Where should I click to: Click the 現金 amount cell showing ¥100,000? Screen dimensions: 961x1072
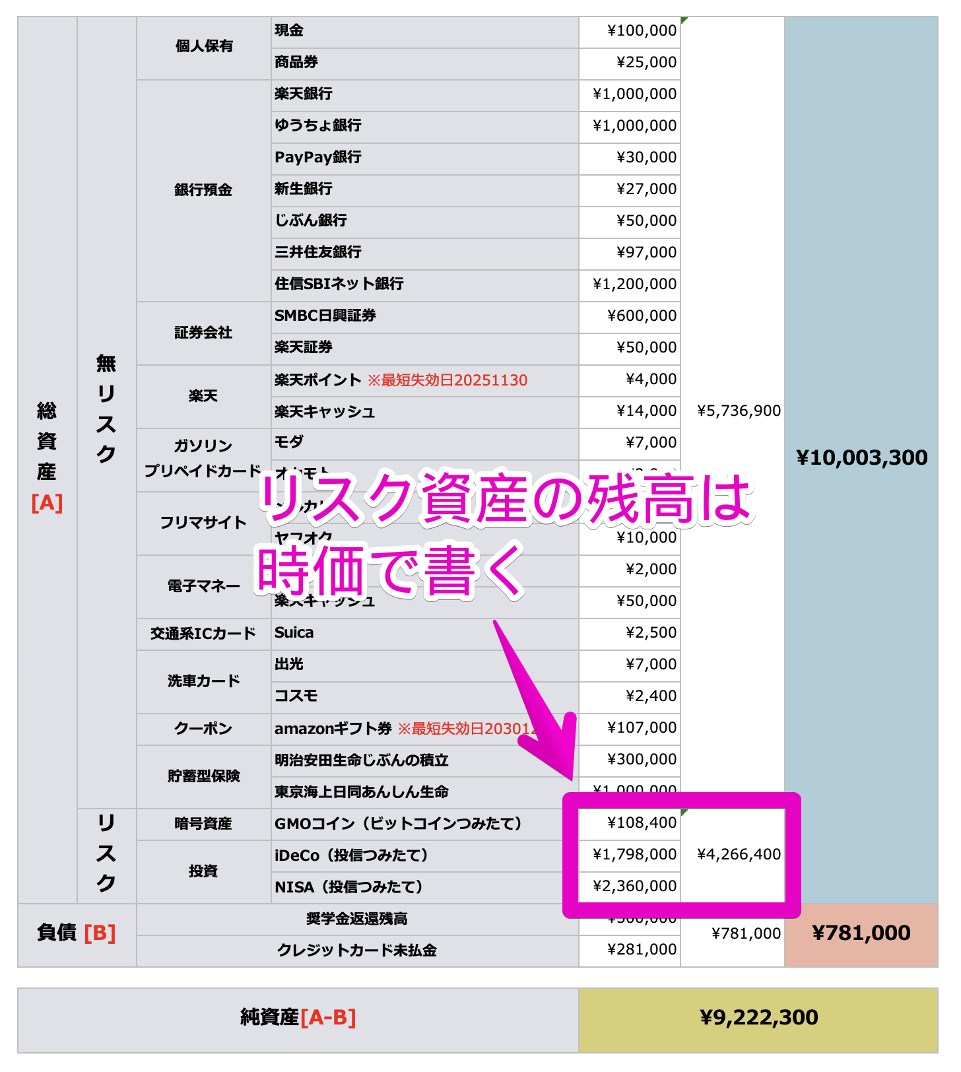(629, 31)
